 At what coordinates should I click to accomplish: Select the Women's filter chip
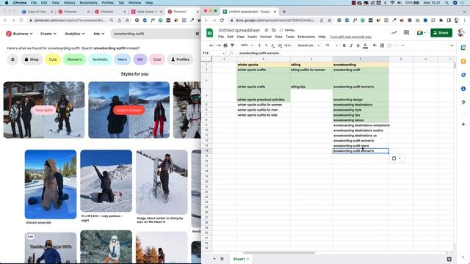[74, 59]
